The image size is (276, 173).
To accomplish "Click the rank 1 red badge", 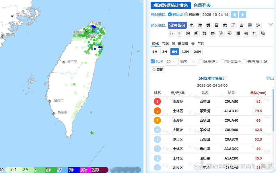I will 157,102.
